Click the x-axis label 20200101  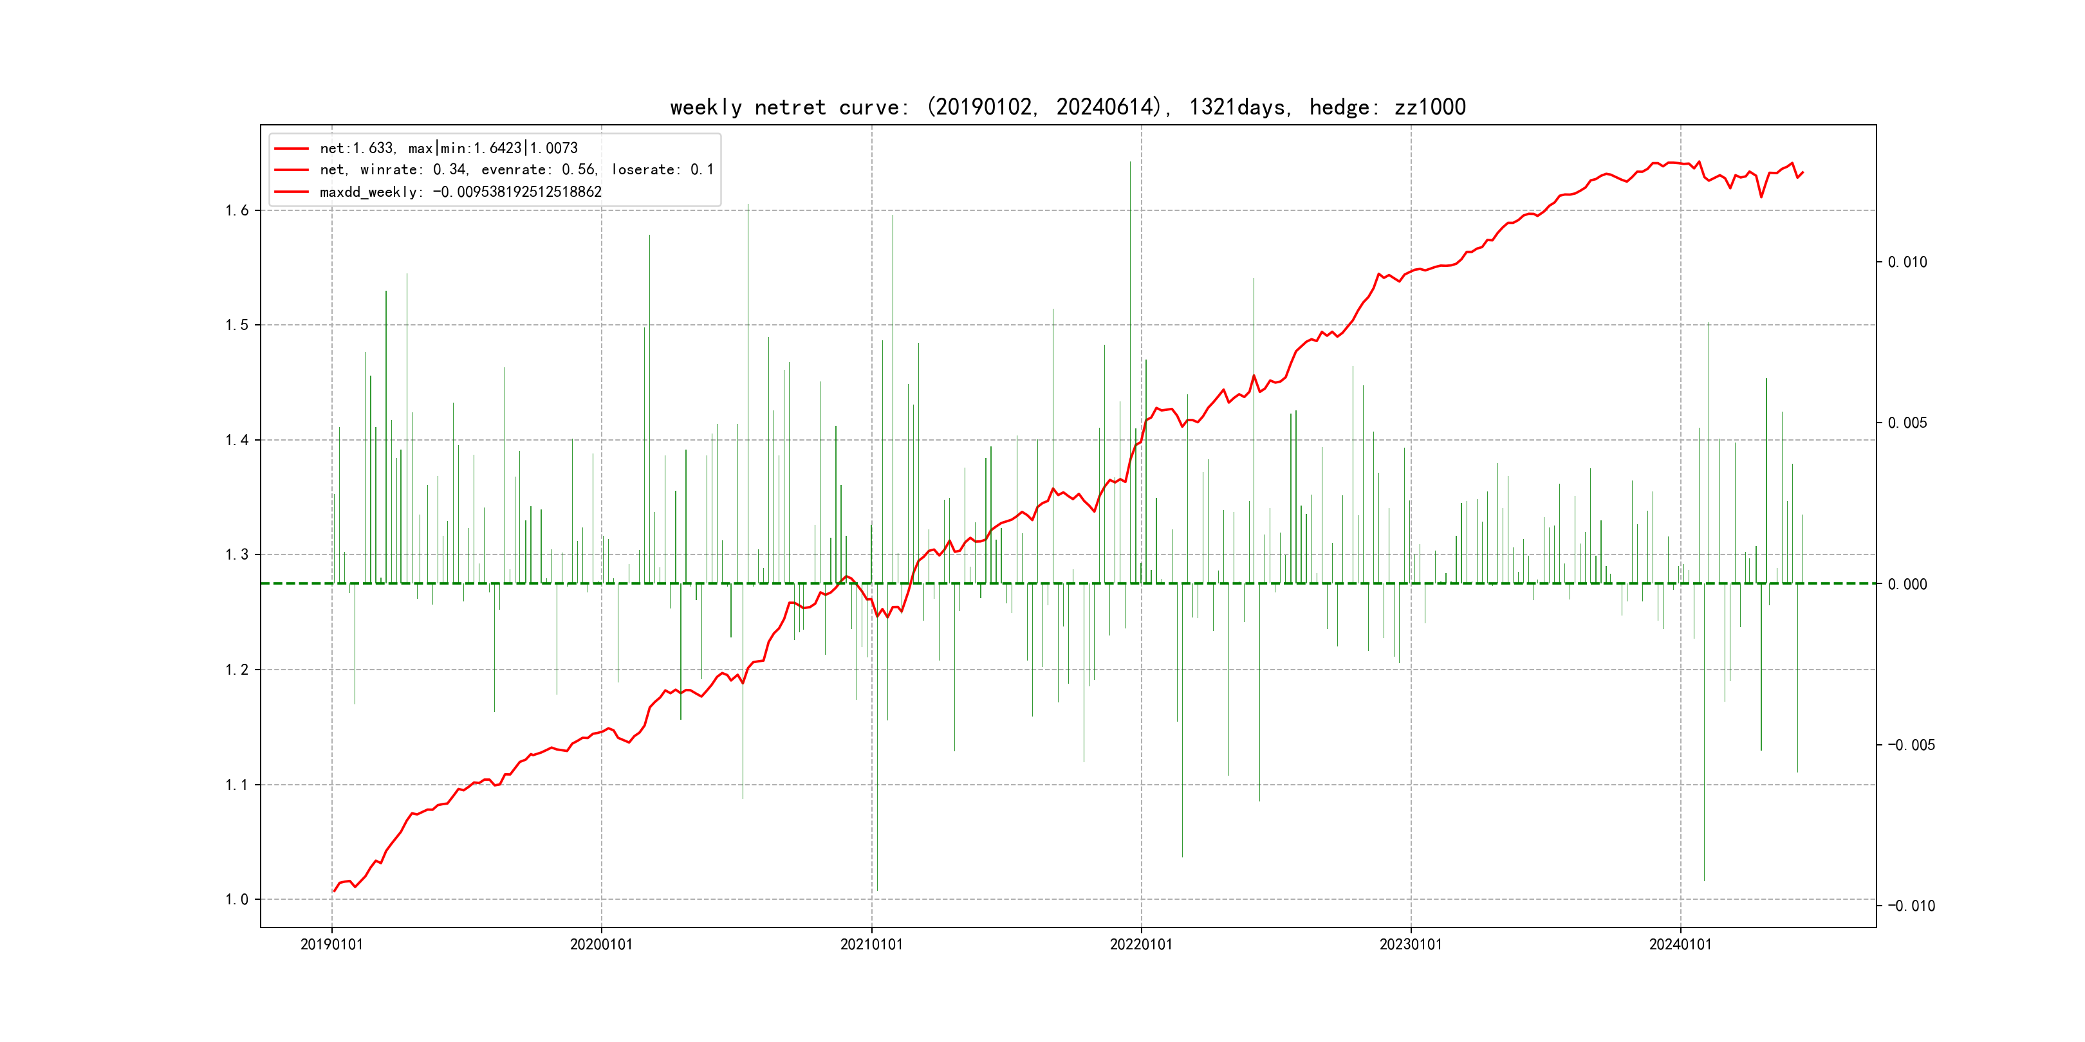600,944
